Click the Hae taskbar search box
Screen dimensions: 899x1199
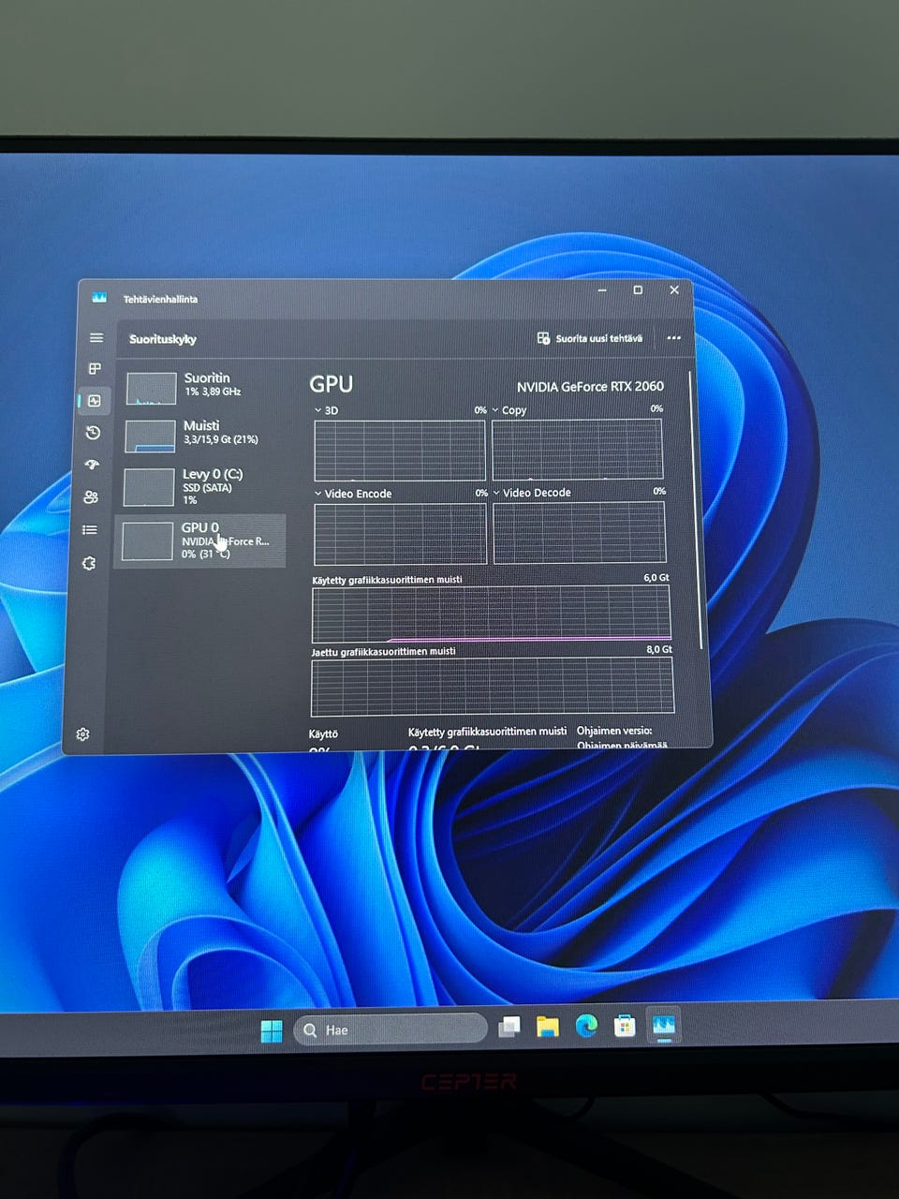391,1030
